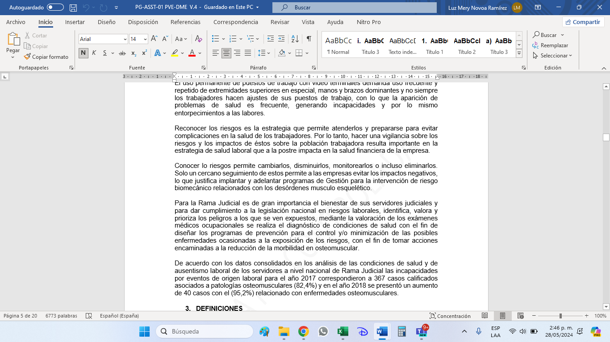
Task: Open Chrome from the taskbar
Action: [x=304, y=331]
